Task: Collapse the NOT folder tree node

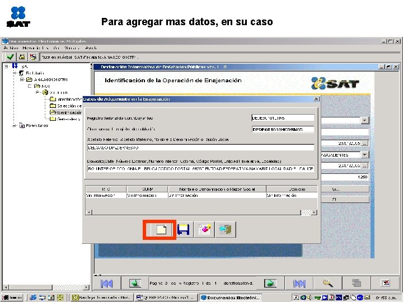Action: tap(30, 86)
